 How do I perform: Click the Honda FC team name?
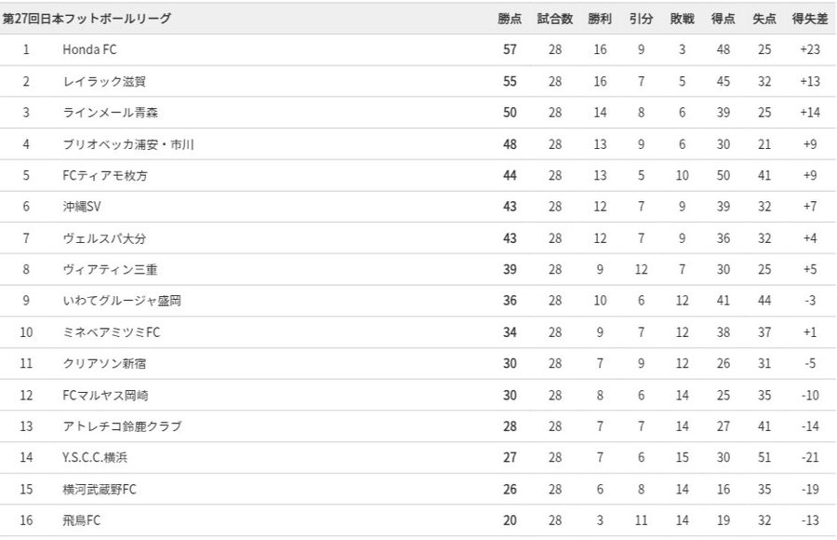coord(89,50)
